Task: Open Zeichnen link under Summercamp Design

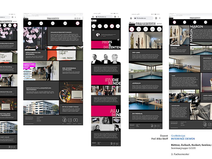Action: pos(27,71)
